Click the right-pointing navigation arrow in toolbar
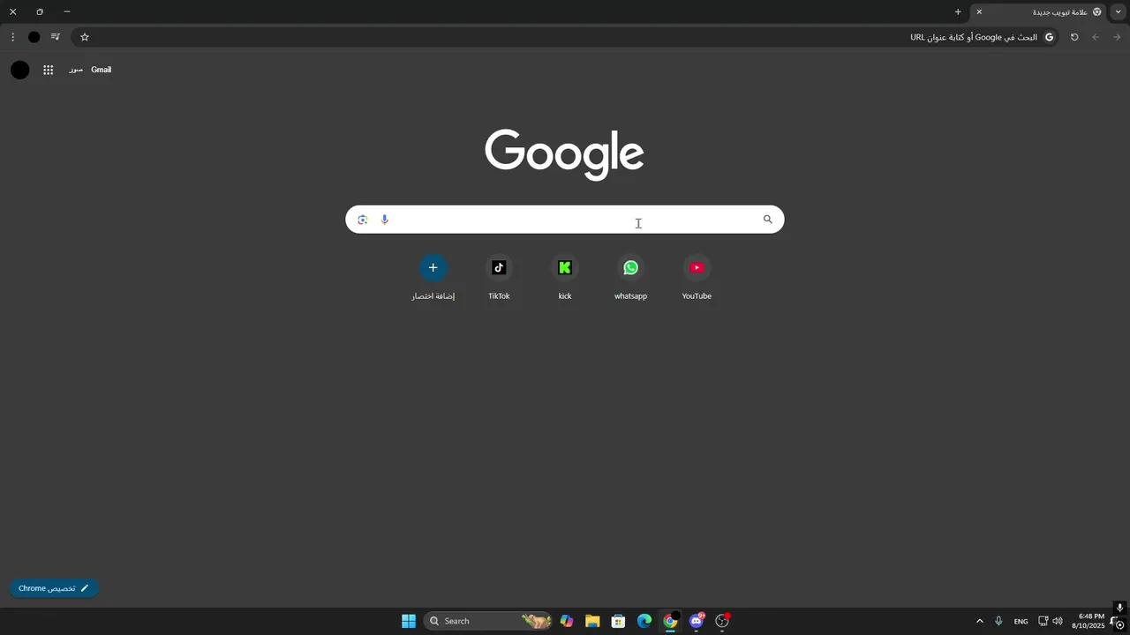 pos(1117,37)
